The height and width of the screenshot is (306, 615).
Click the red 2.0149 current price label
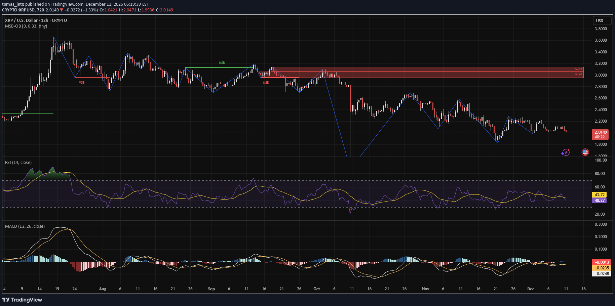tap(601, 132)
